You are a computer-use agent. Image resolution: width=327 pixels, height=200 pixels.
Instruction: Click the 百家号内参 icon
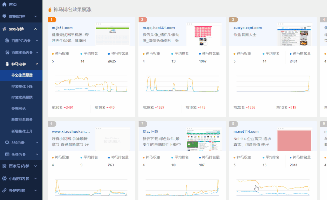(4, 166)
